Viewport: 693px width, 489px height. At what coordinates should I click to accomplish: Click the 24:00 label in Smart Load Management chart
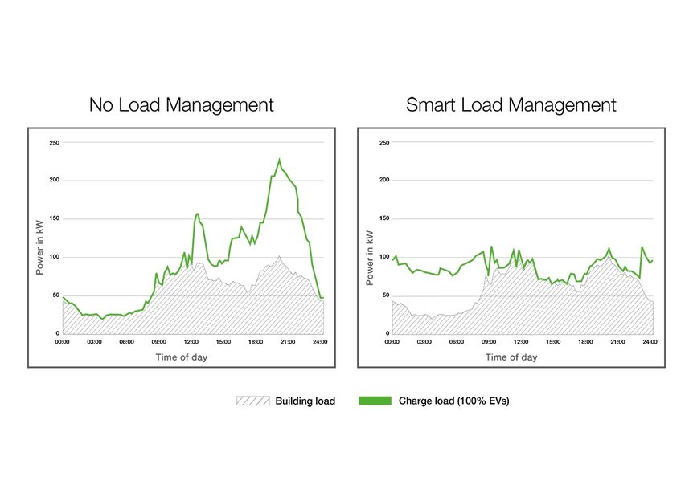pyautogui.click(x=650, y=342)
